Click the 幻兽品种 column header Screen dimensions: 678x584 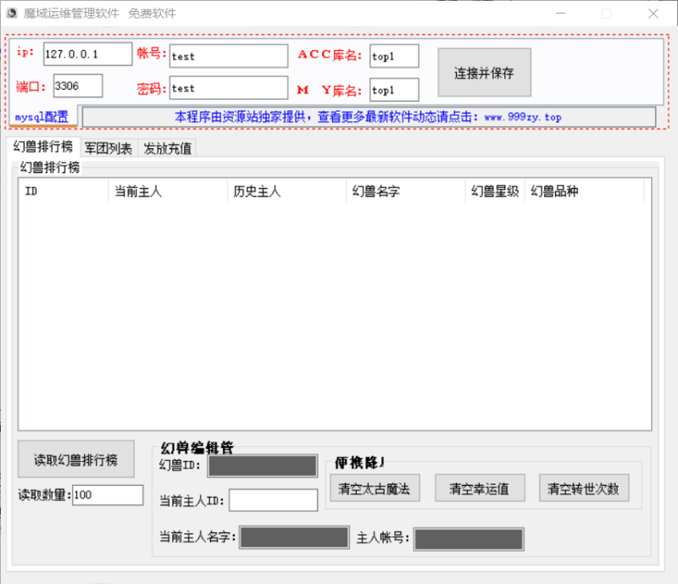point(584,191)
